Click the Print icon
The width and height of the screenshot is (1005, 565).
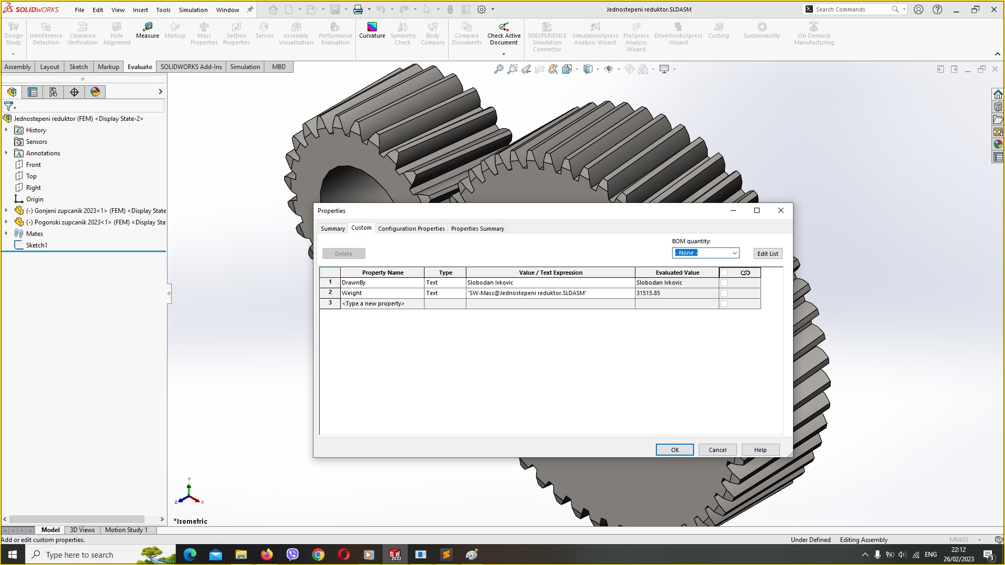tap(358, 9)
